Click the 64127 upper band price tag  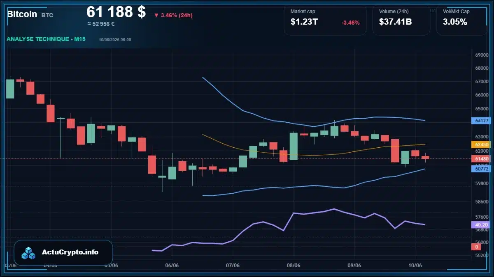(x=481, y=121)
